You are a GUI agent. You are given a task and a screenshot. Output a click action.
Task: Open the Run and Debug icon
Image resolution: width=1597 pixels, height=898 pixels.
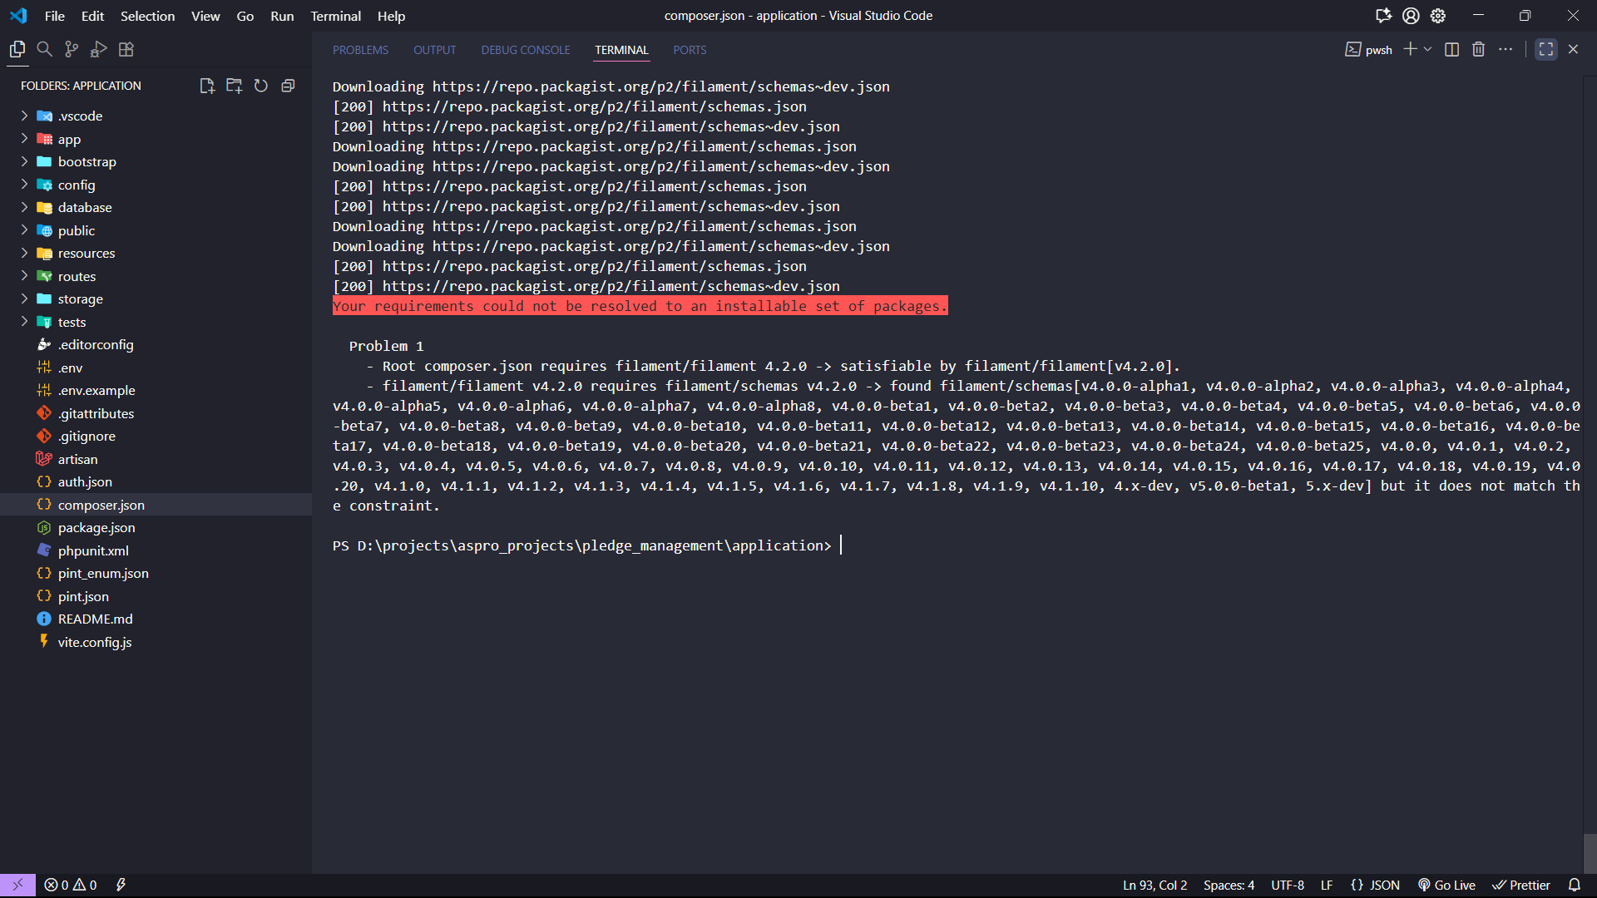pos(99,50)
